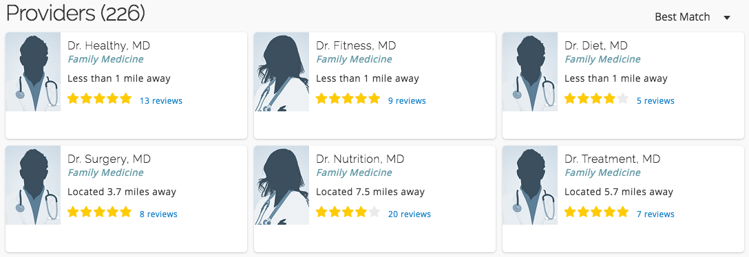Click the dropdown arrow beside Best Match
Image resolution: width=749 pixels, height=257 pixels.
[727, 18]
